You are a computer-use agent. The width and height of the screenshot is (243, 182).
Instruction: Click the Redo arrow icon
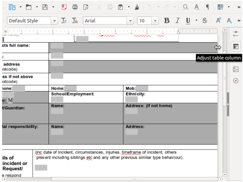point(167,7)
